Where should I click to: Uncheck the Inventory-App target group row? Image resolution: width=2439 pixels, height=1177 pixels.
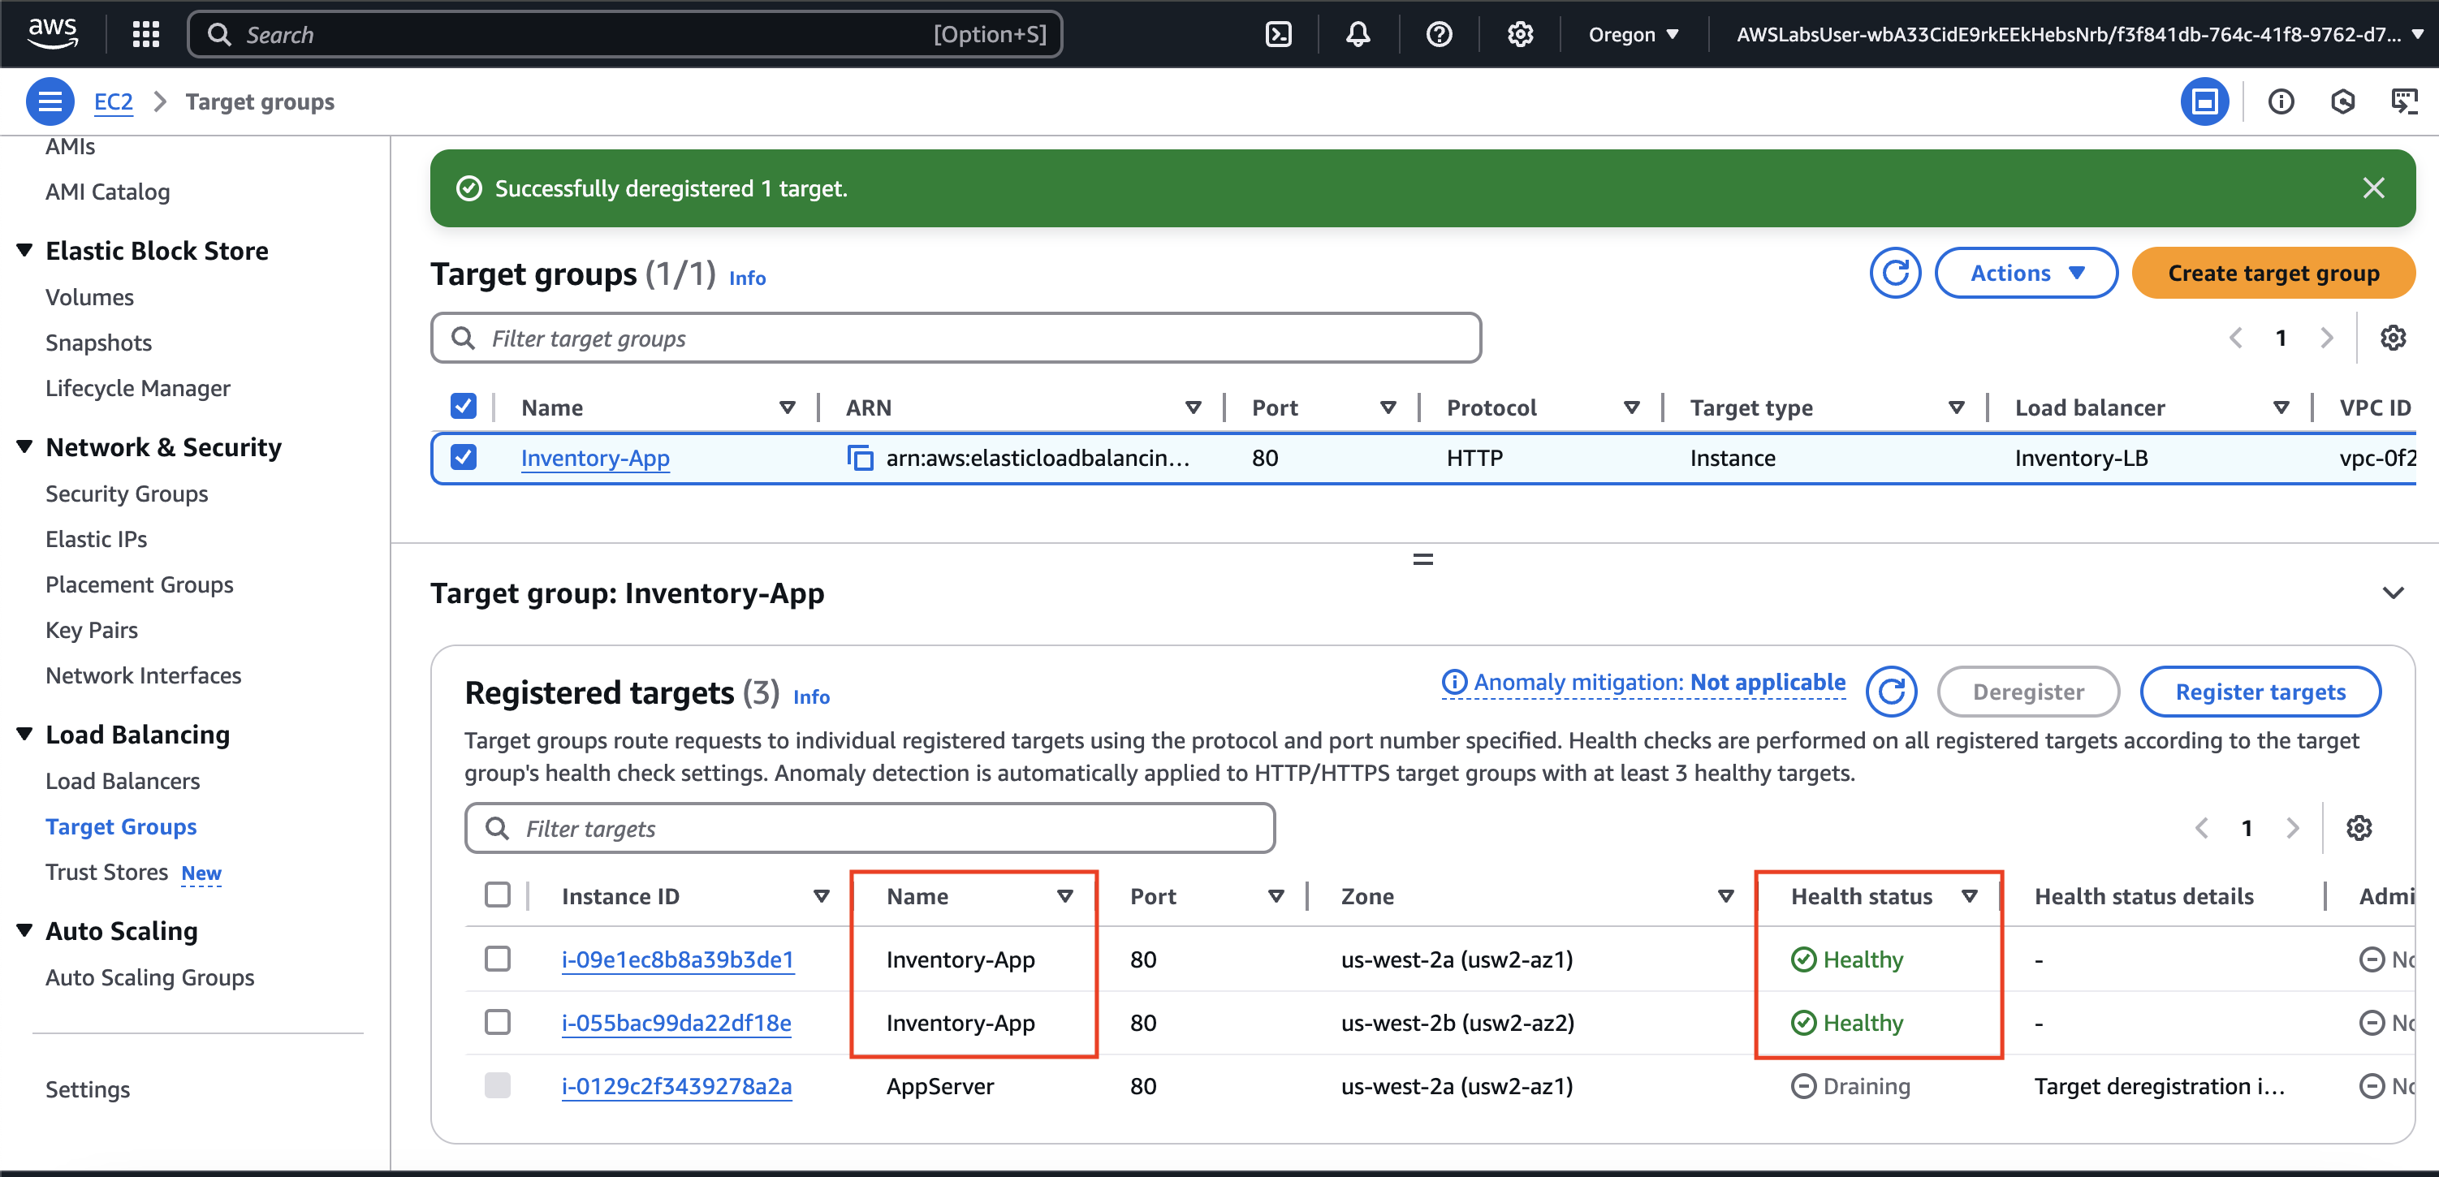click(463, 457)
